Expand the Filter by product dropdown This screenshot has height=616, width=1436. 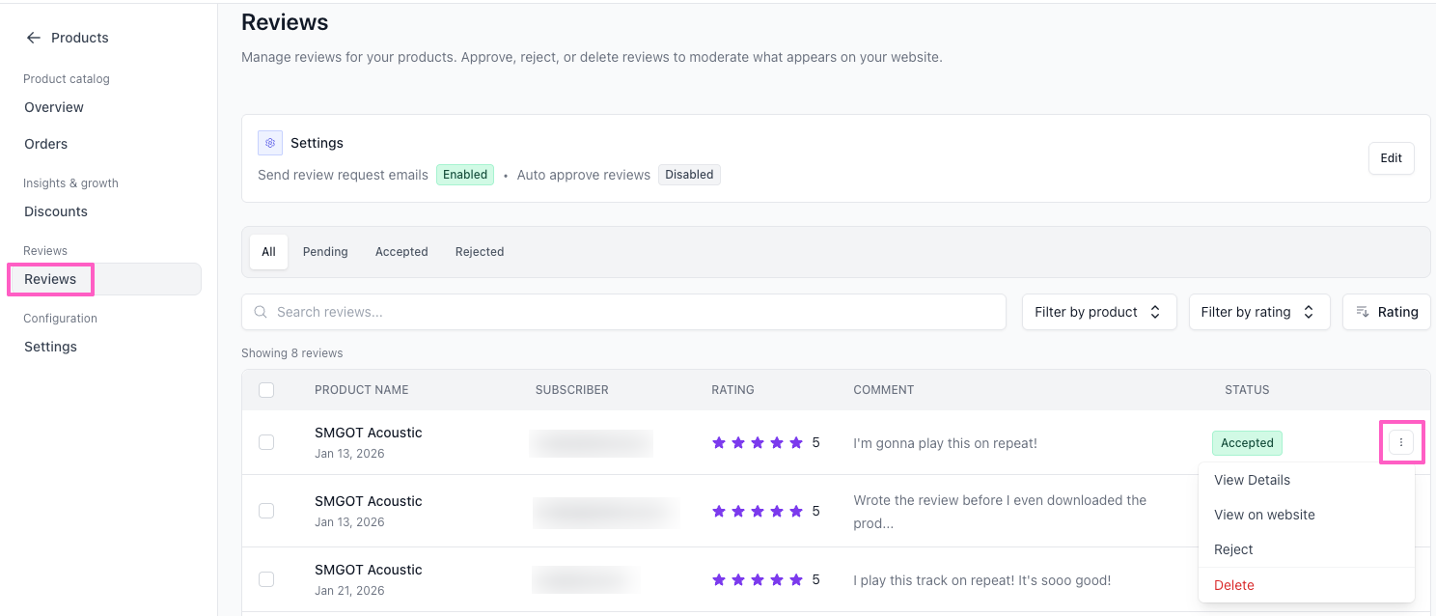coord(1098,312)
